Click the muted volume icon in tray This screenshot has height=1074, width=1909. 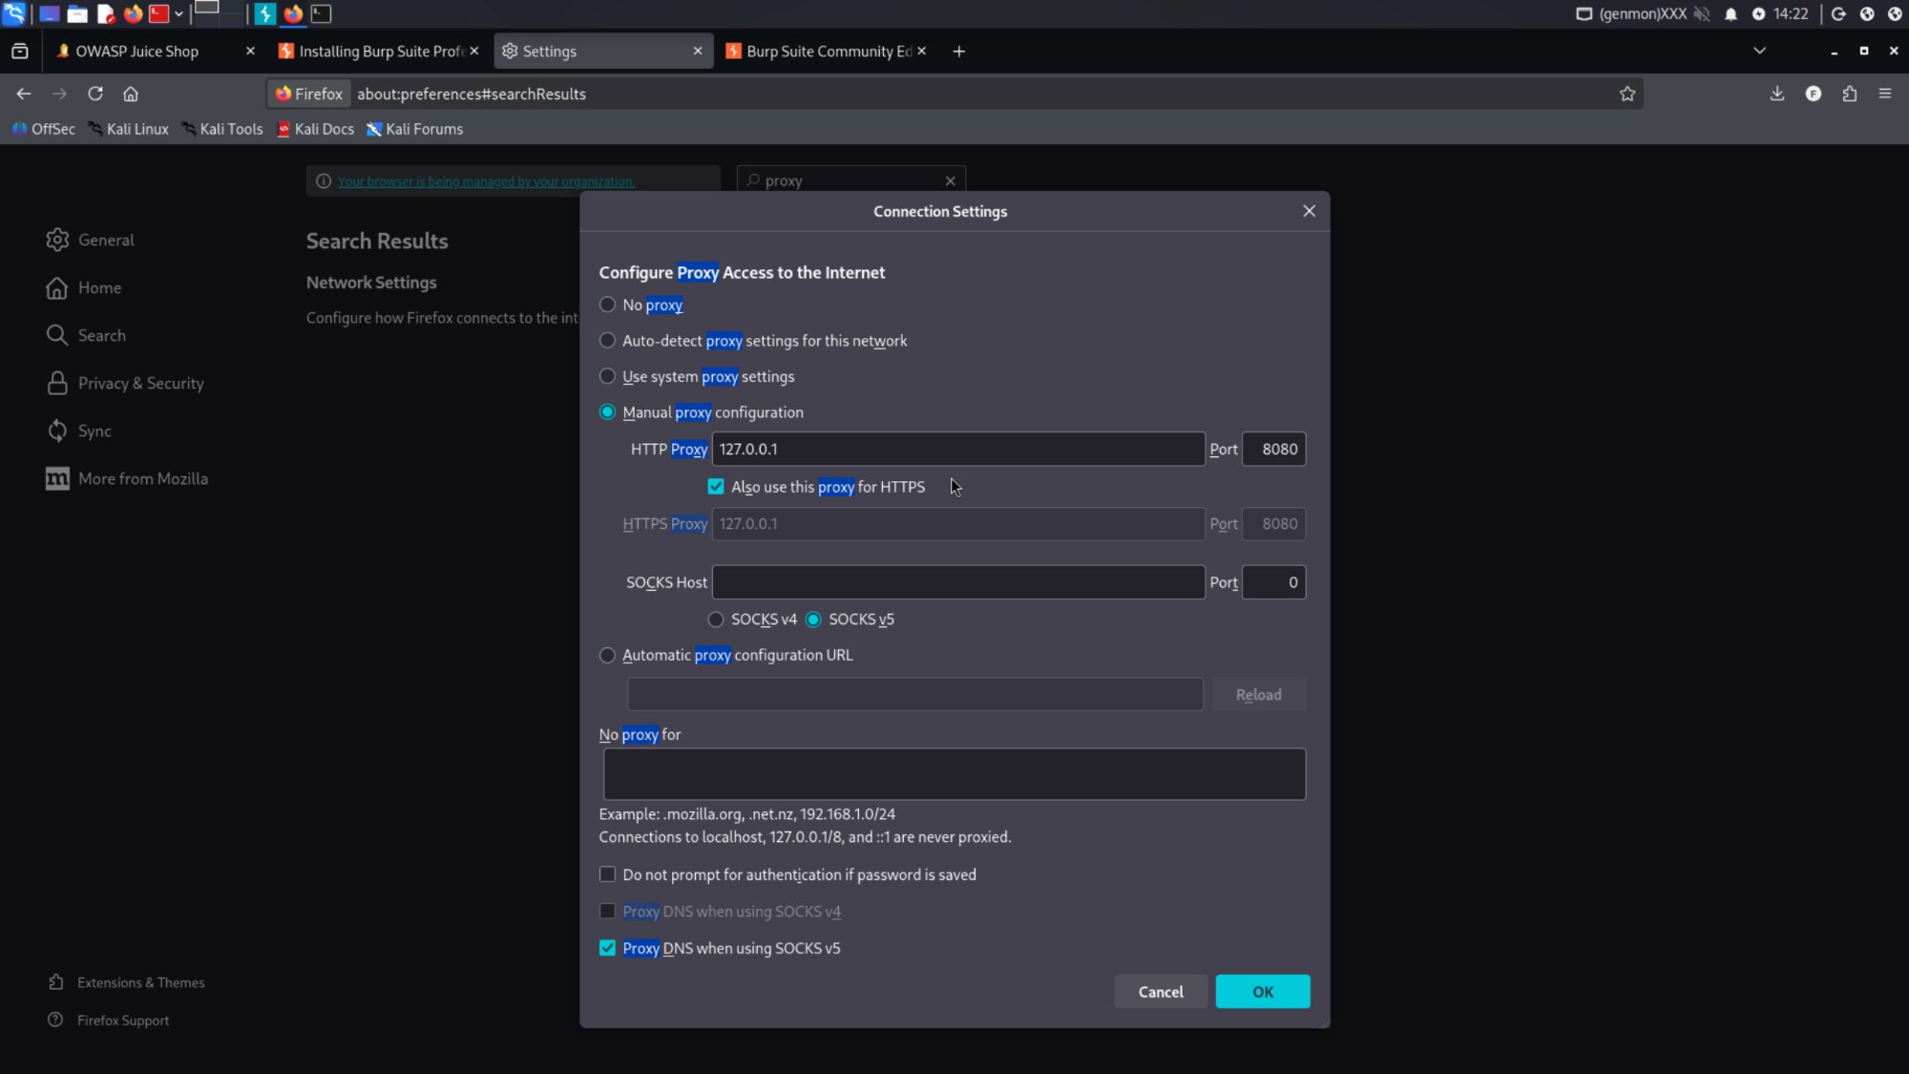(x=1702, y=13)
